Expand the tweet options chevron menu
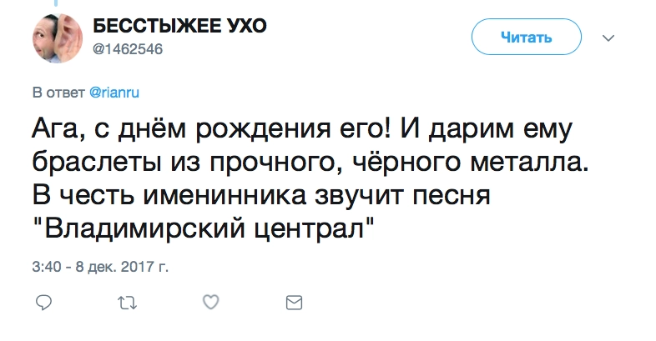The image size is (656, 341). (608, 38)
